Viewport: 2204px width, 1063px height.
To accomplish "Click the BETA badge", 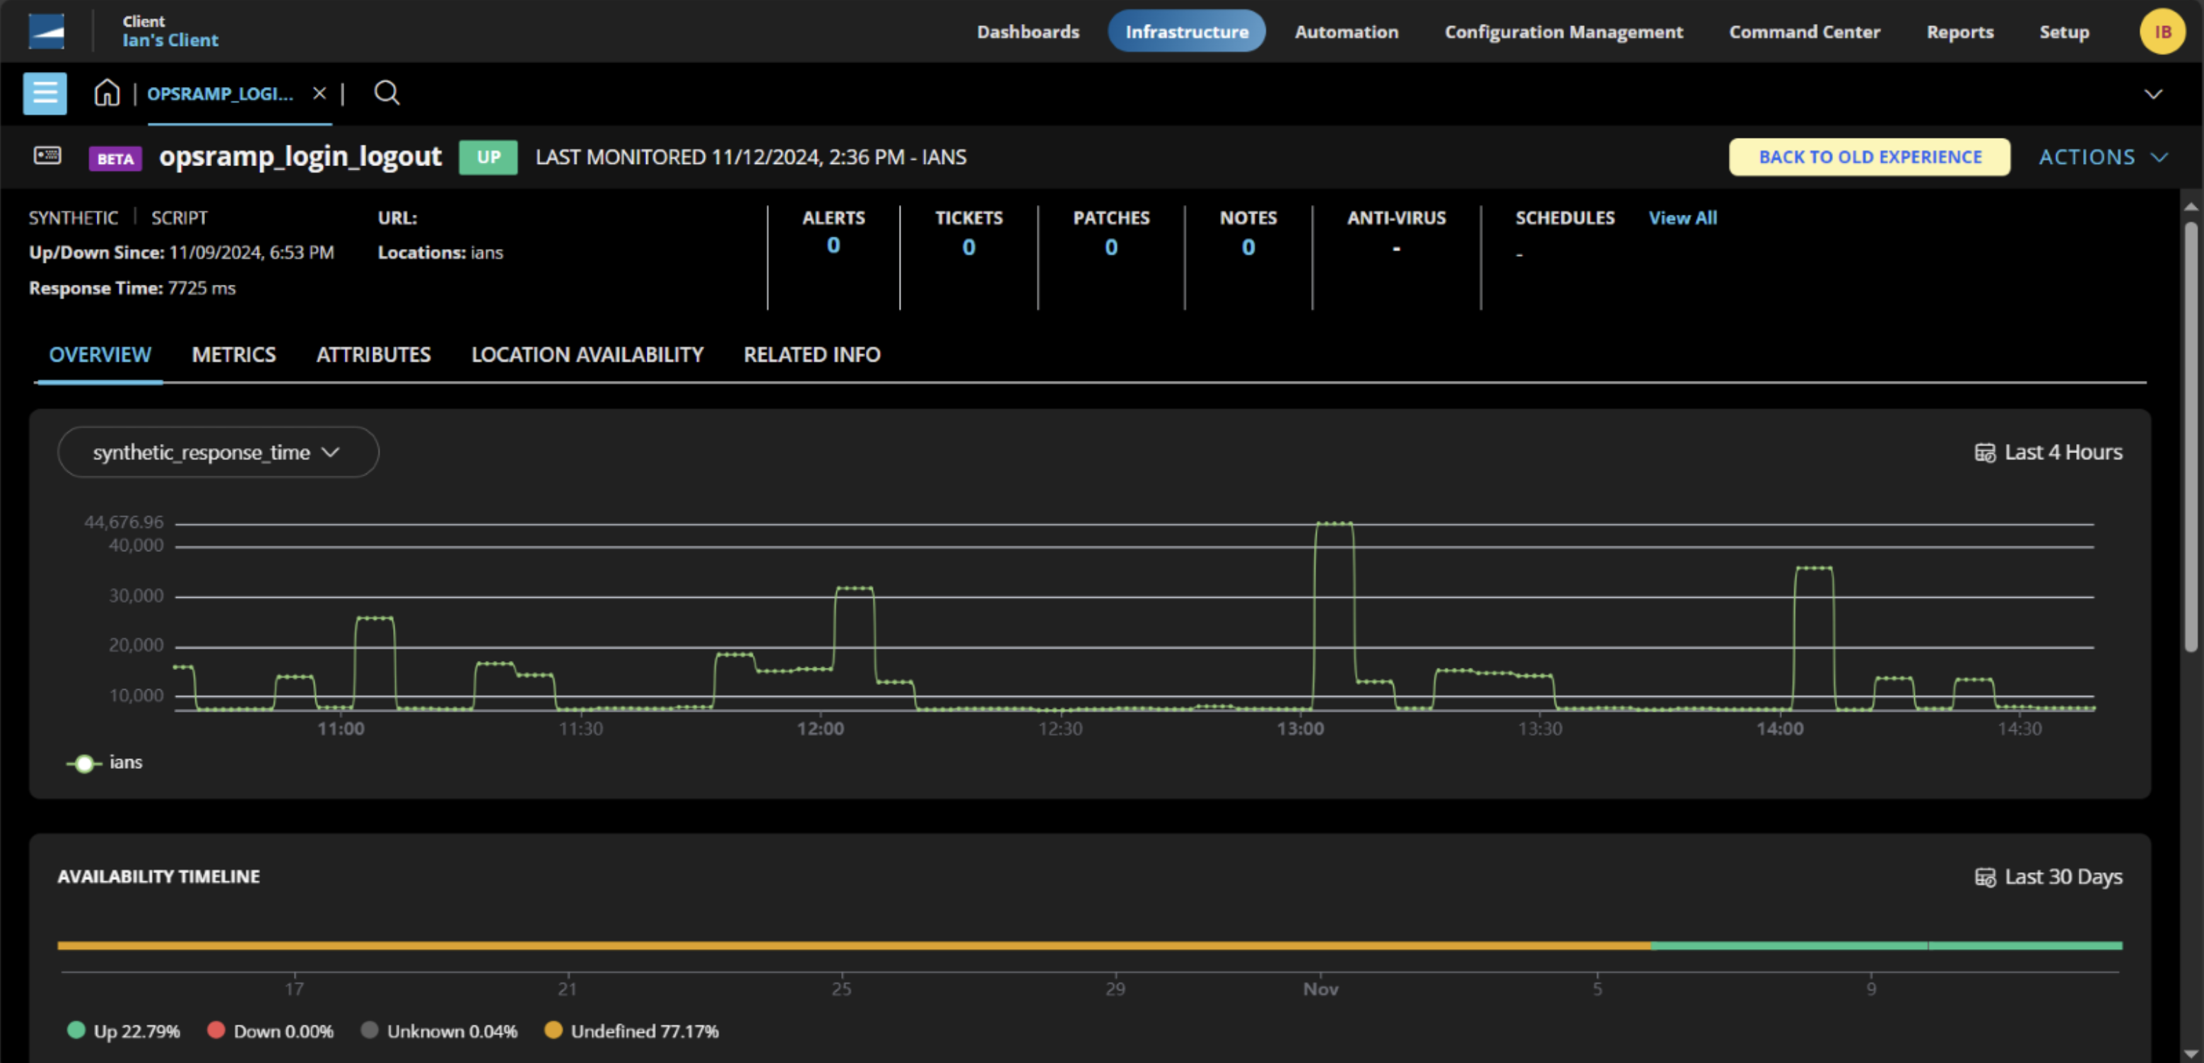I will 115,158.
